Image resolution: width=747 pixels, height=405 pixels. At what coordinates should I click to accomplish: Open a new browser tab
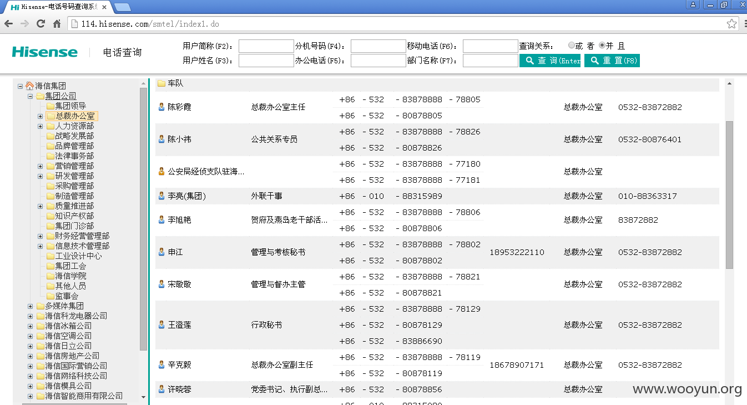click(x=122, y=7)
